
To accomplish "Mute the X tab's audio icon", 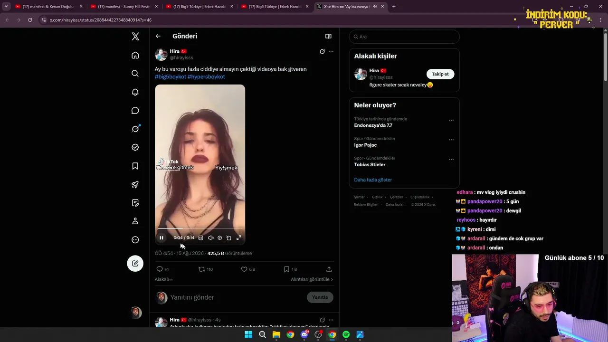I will 375,7.
